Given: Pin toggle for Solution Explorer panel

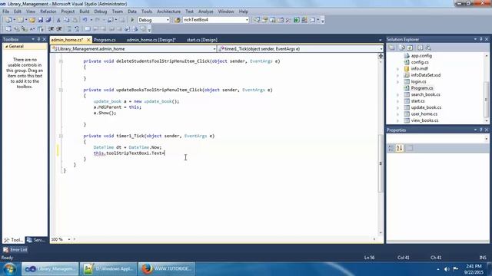Looking at the screenshot, I should [480, 39].
